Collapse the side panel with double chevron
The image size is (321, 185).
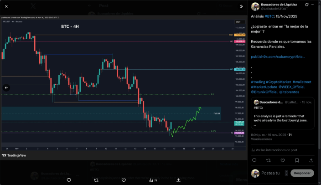click(x=241, y=6)
